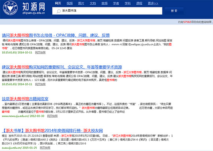213x151 pixels.
Task: Open result 这是浙大图书馆古籍阅览室
Action: pyautogui.click(x=25, y=99)
